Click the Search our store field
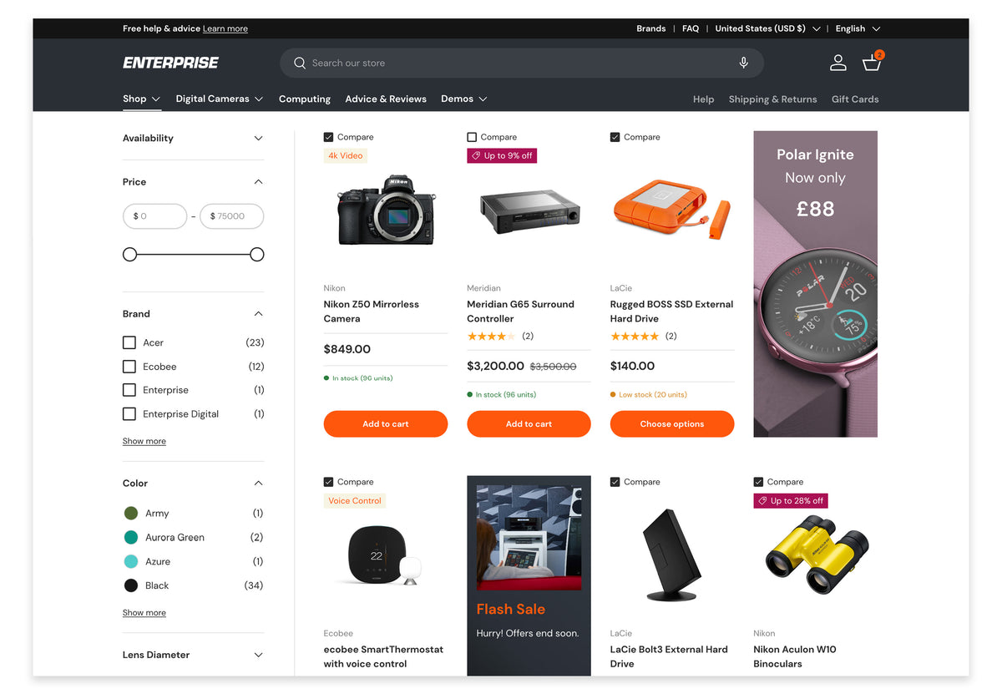This screenshot has width=1002, height=694. tap(522, 63)
